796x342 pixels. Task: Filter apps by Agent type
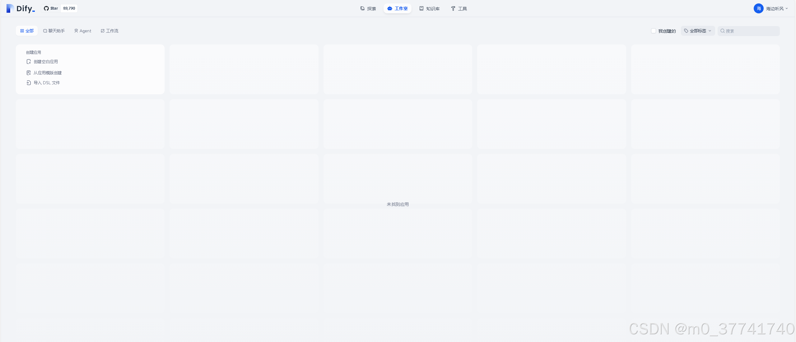(x=83, y=31)
